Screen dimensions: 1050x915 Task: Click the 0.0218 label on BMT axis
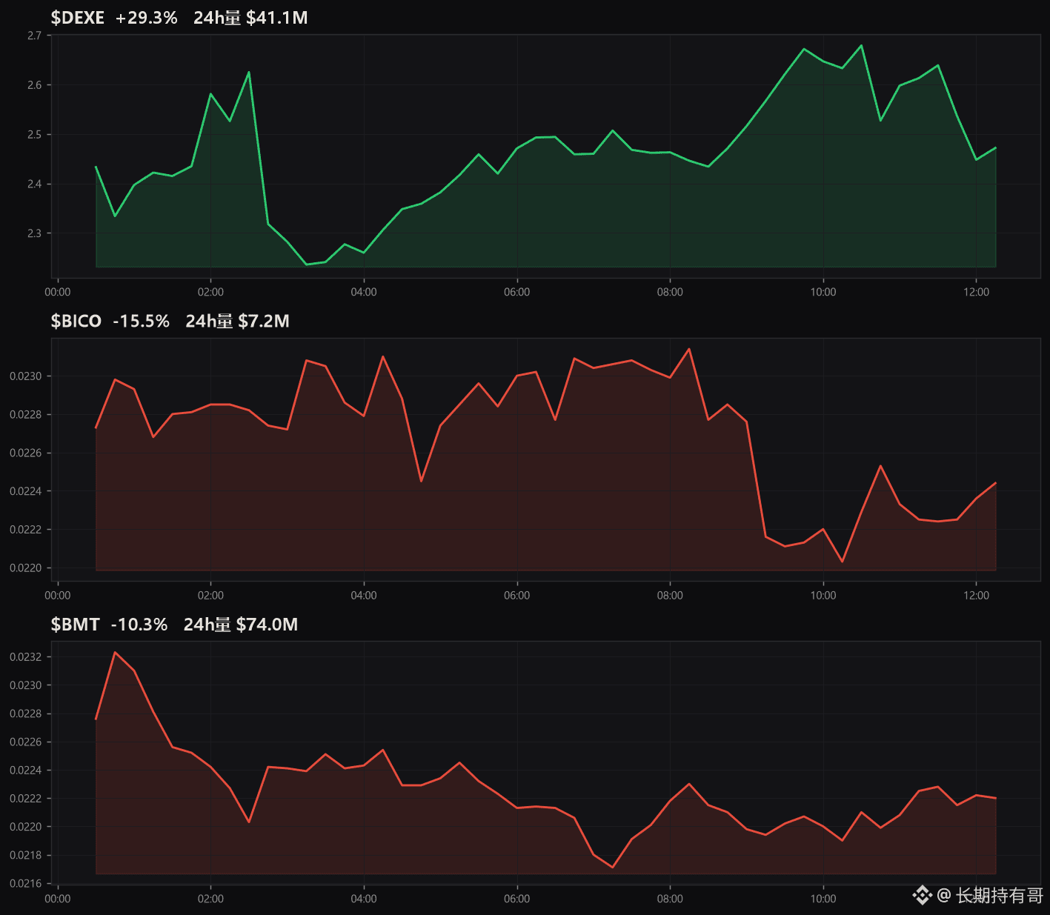pyautogui.click(x=26, y=856)
